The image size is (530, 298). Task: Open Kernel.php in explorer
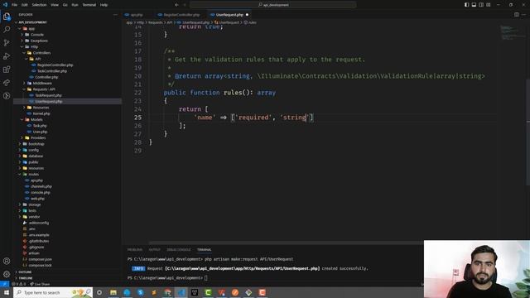[x=41, y=113]
